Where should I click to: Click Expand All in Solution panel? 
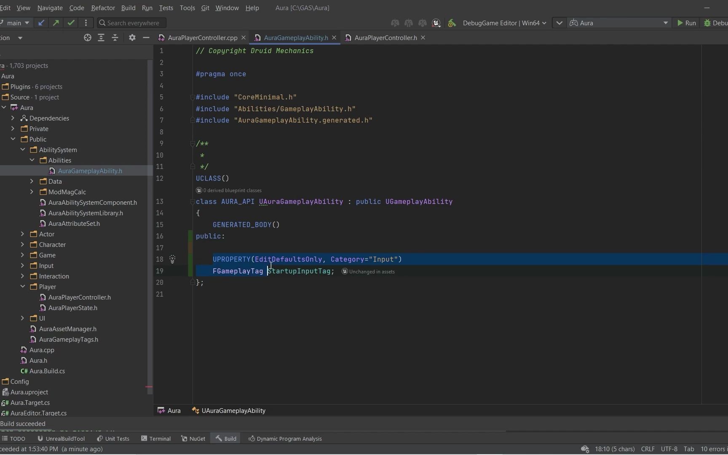click(x=101, y=38)
